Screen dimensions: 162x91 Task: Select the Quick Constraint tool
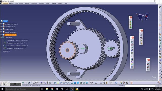tap(132, 59)
